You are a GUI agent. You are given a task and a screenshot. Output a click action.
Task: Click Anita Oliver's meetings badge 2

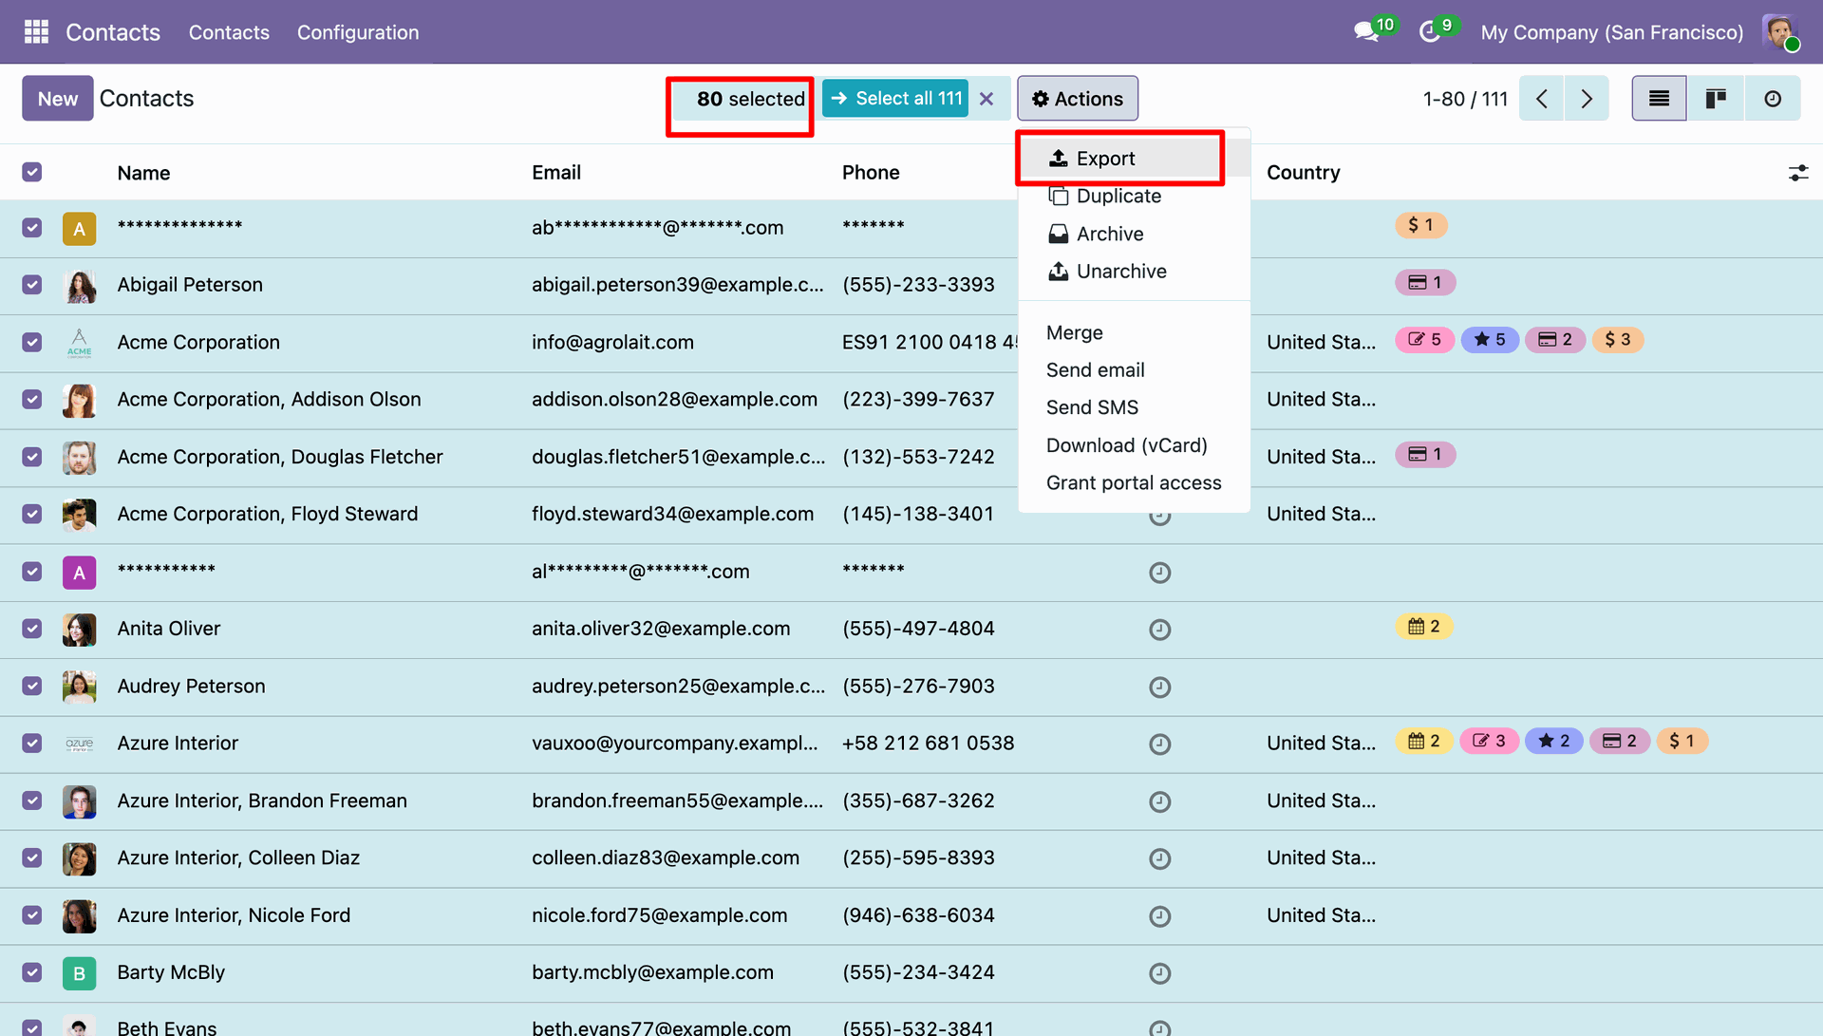point(1424,627)
